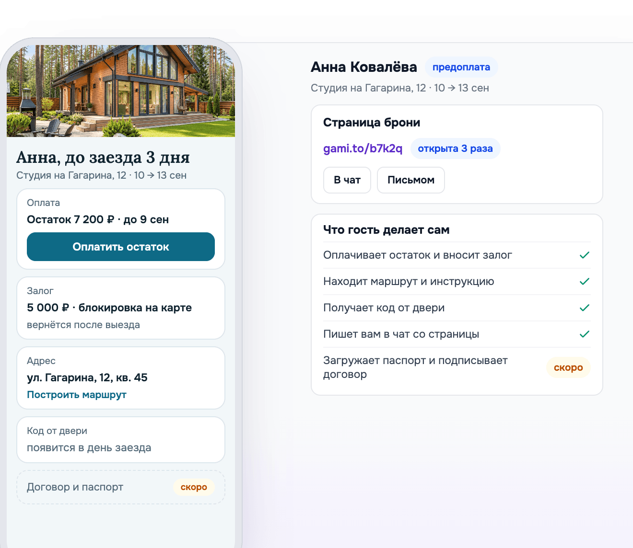Viewport: 633px width, 548px height.
Task: Click the 'Страница брони' card title
Action: [372, 123]
